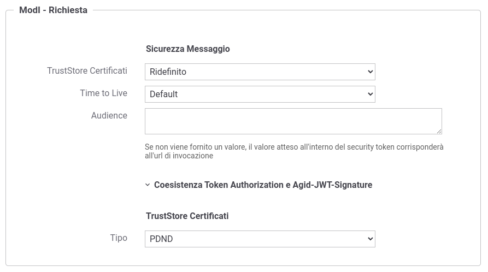The width and height of the screenshot is (488, 272).
Task: Open the Time to Live dropdown
Action: [260, 94]
